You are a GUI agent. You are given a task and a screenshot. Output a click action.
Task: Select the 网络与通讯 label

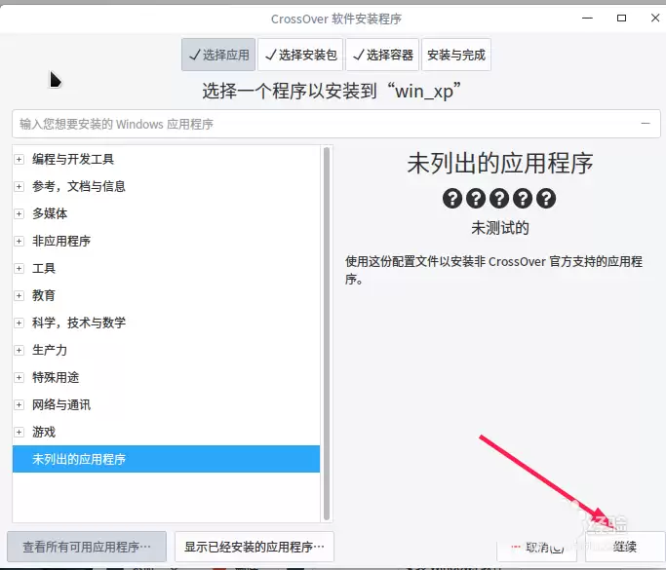61,405
